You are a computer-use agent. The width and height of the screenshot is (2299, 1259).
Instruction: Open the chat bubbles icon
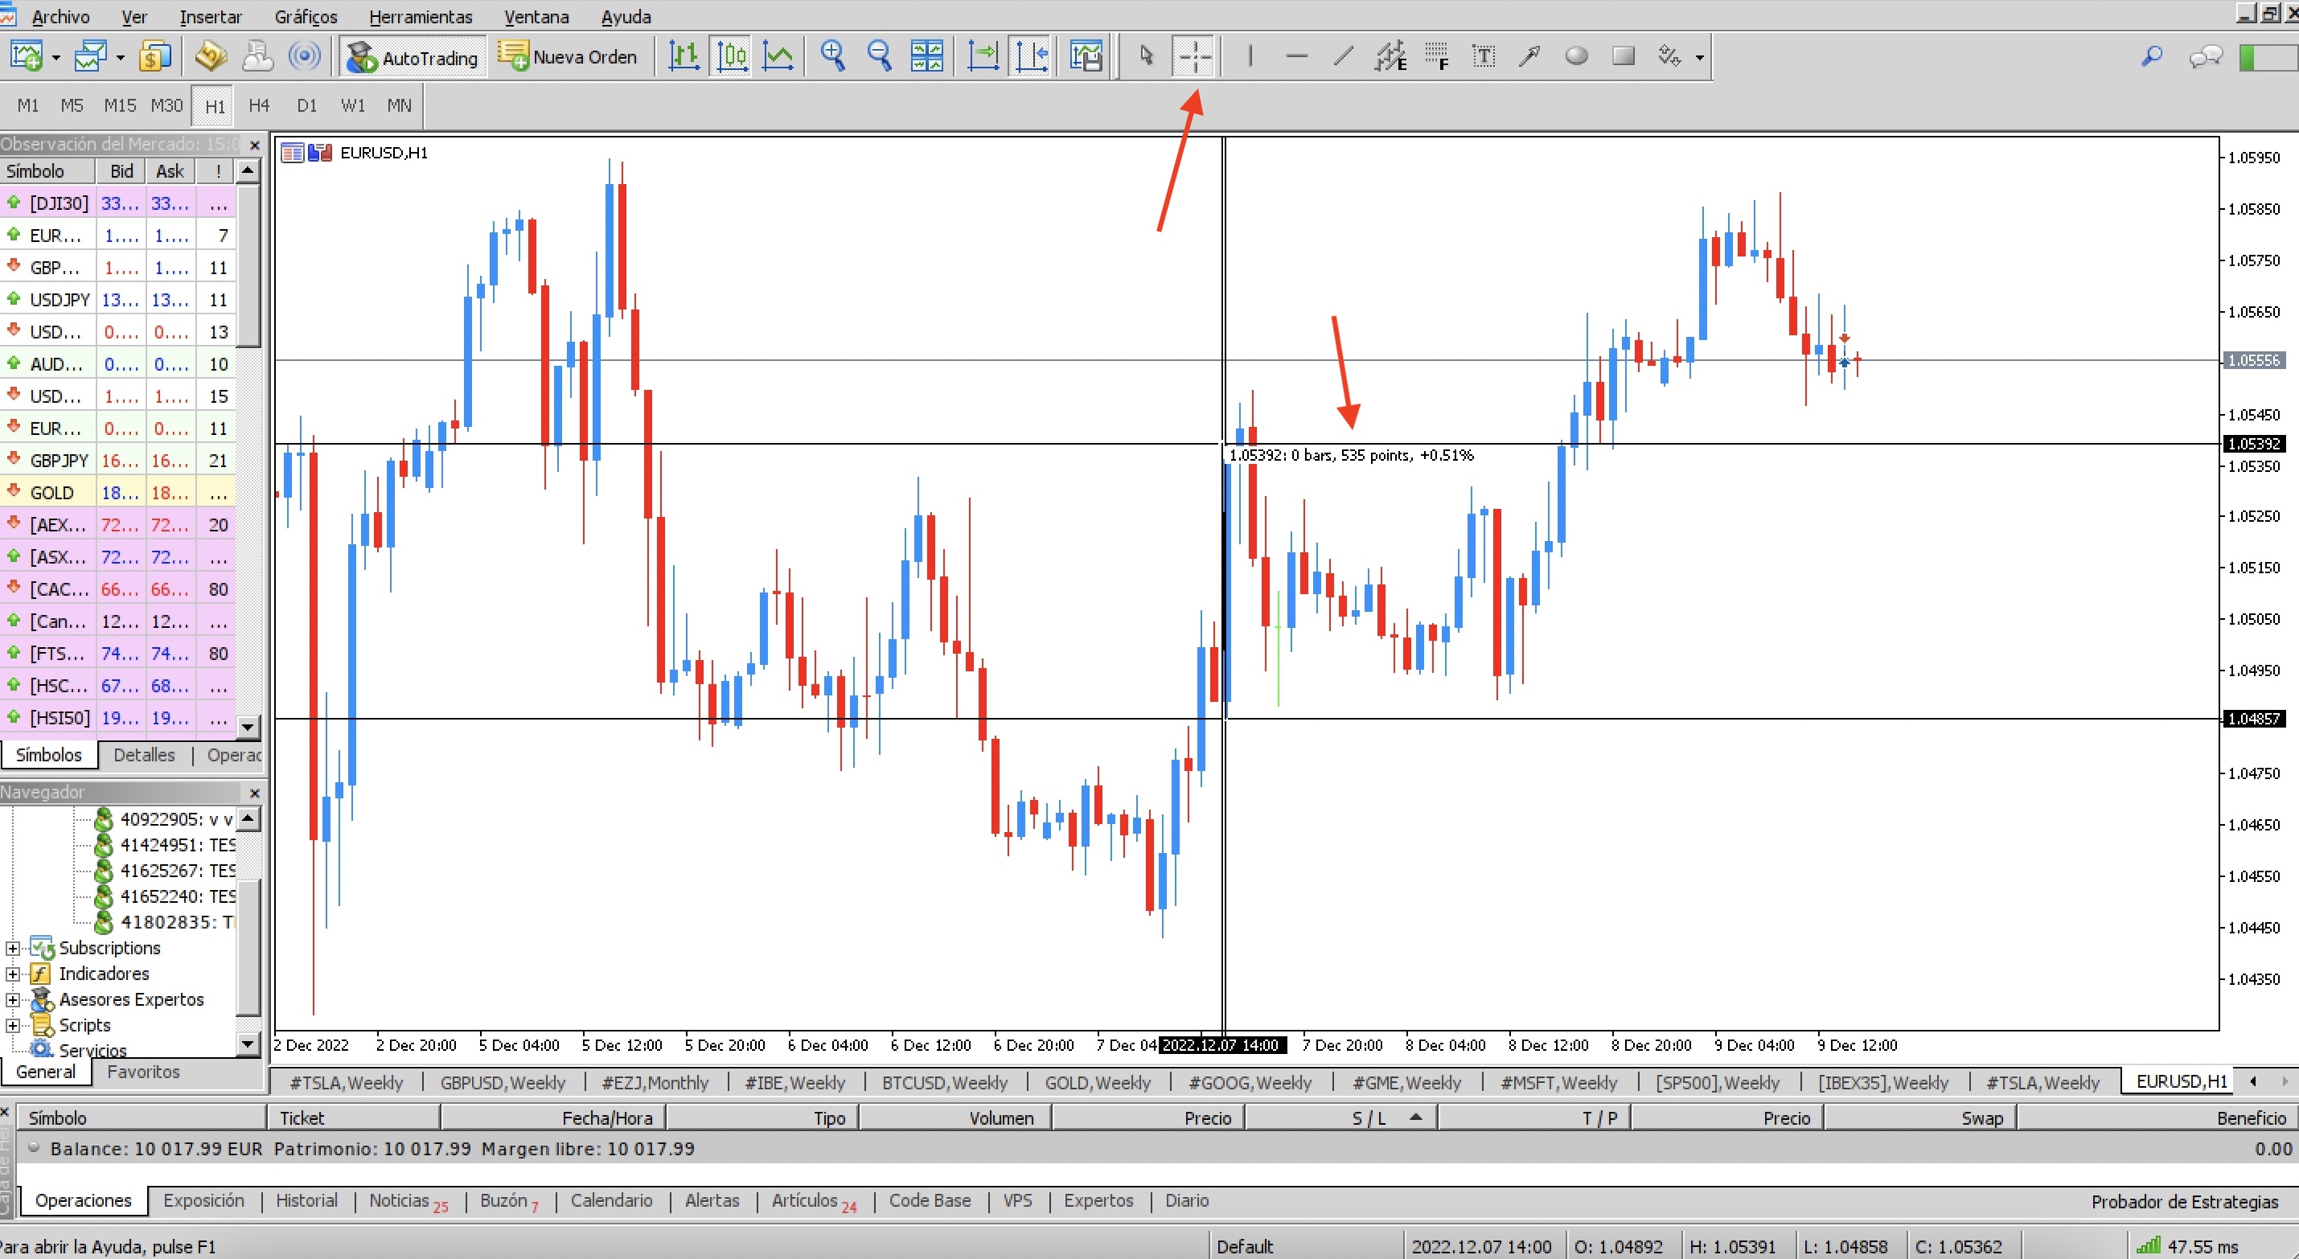click(x=2205, y=57)
